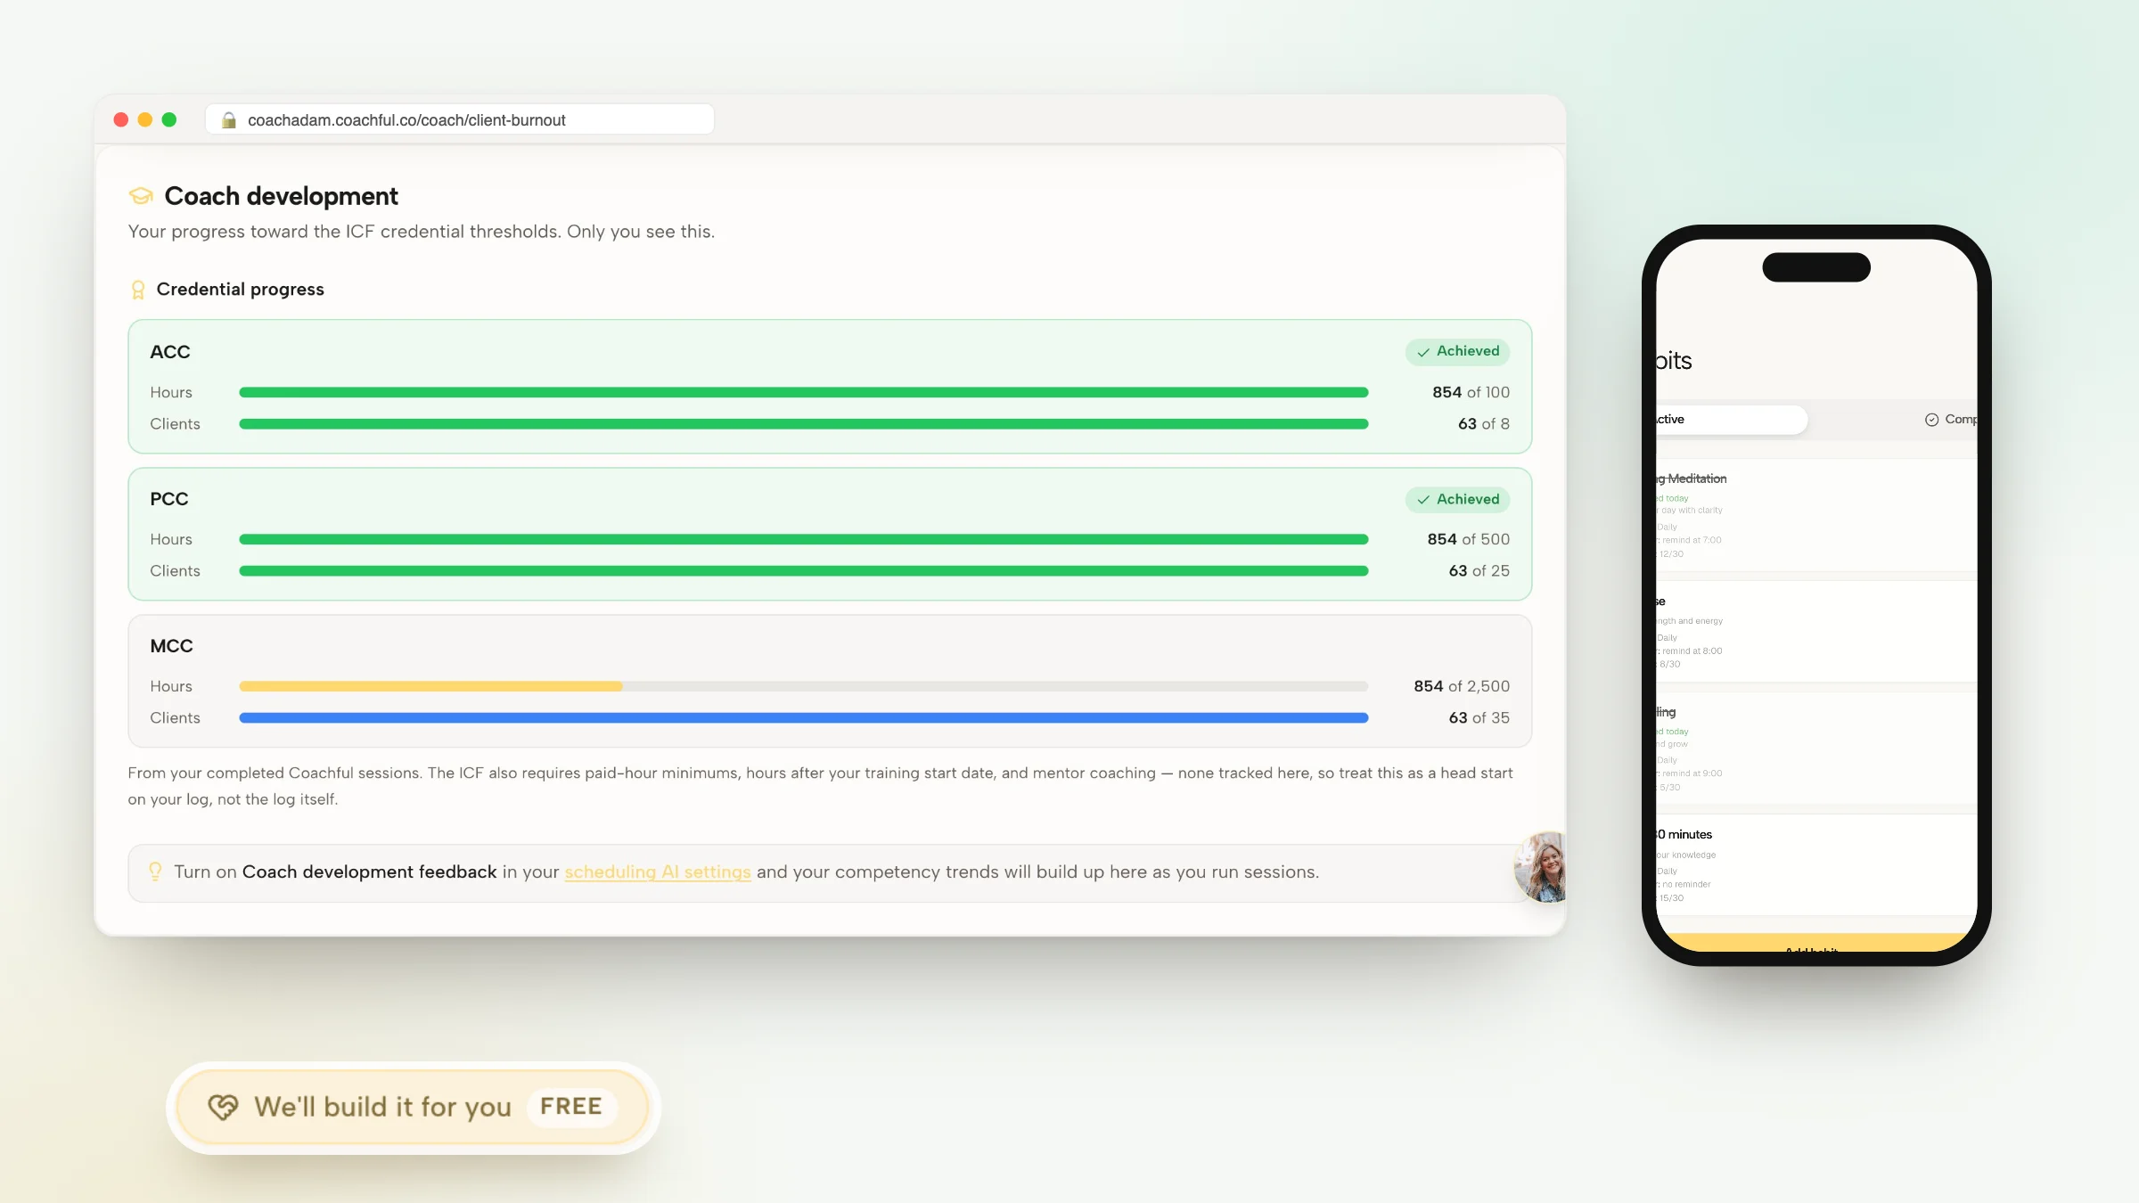
Task: Click the coach avatar photo thumbnail
Action: 1541,868
